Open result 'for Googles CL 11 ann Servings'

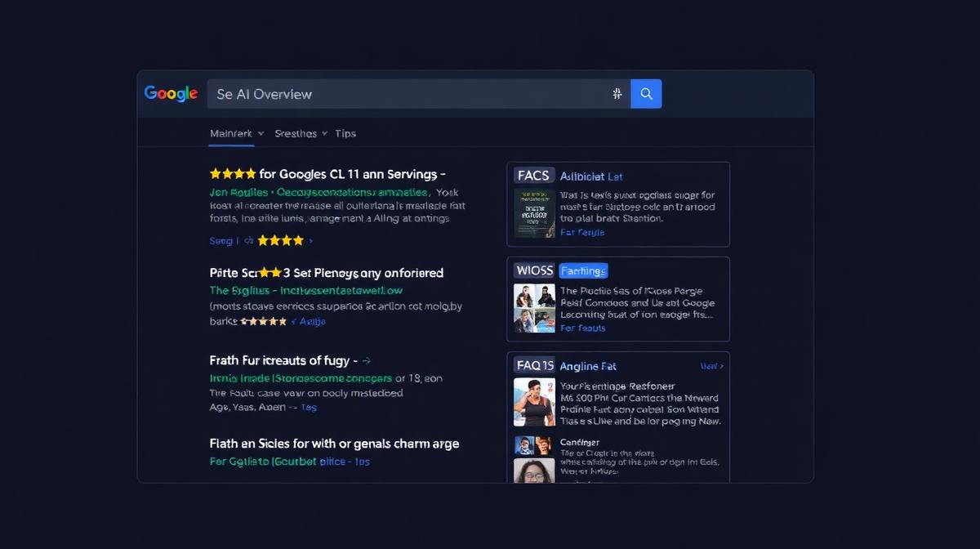pos(352,174)
